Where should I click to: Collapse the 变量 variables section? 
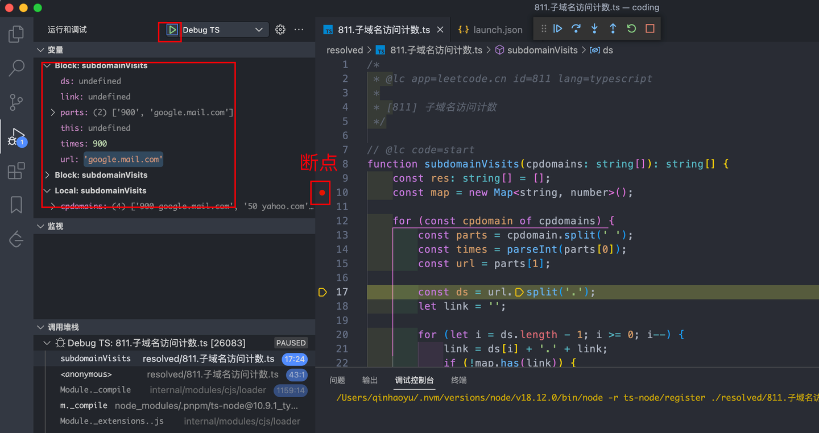[x=40, y=49]
